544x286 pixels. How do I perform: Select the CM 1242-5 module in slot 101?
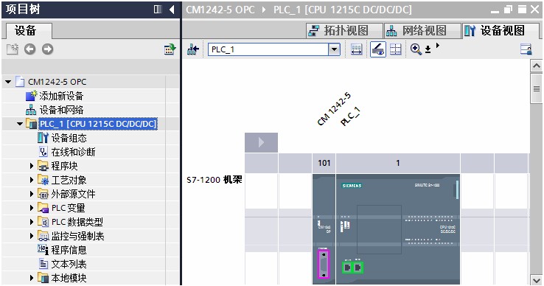click(x=324, y=229)
